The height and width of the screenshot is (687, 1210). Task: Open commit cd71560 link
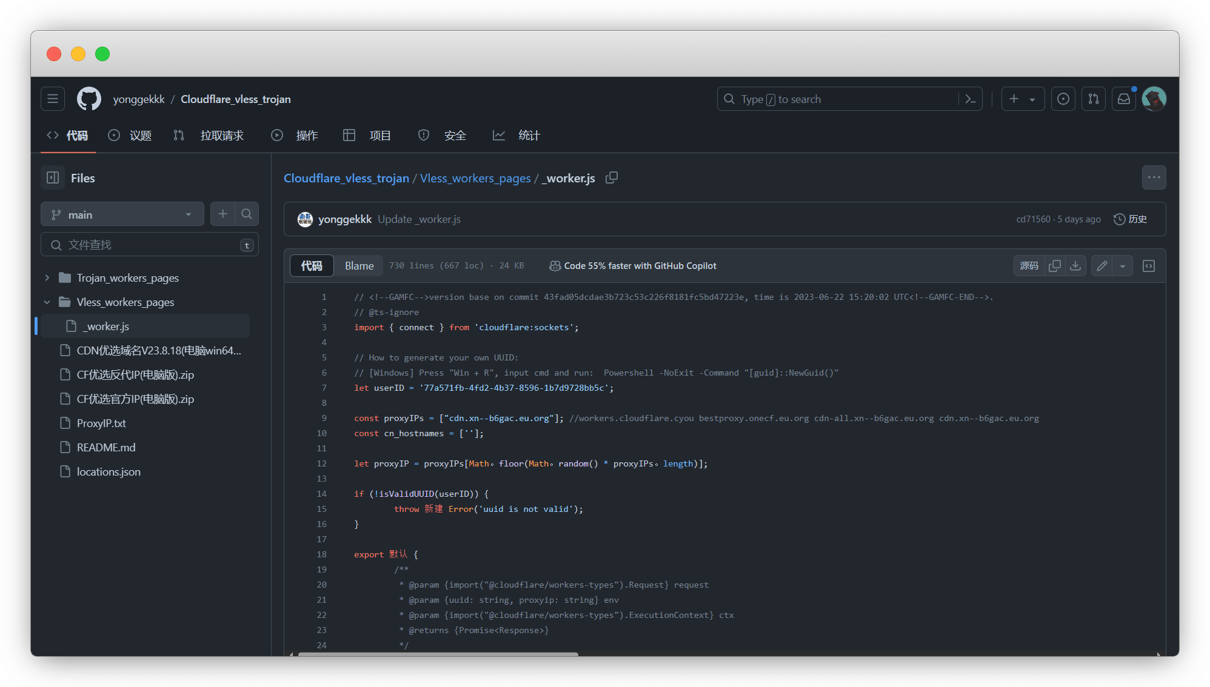coord(1033,219)
